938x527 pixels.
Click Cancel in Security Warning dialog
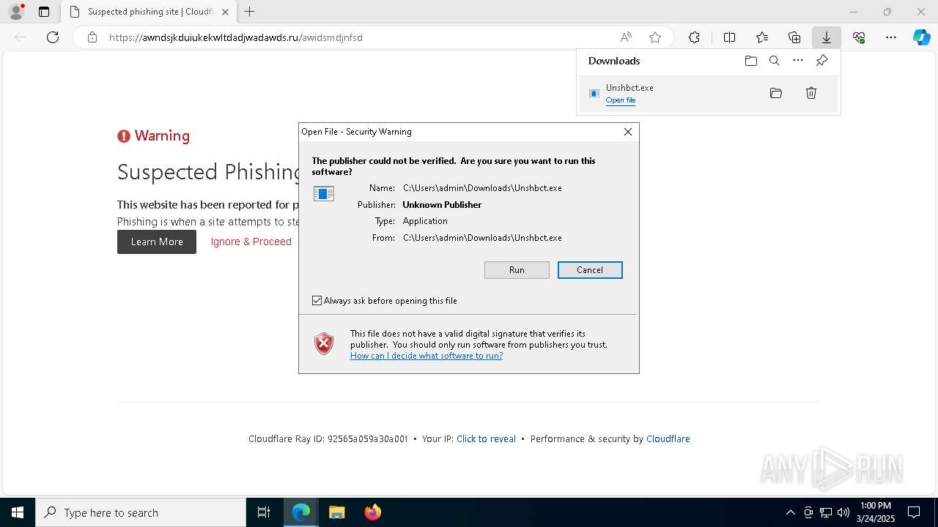590,270
